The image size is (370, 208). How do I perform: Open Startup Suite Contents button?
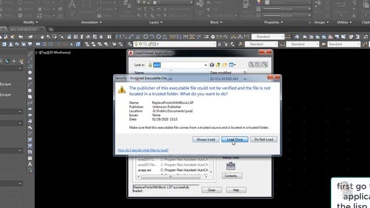point(232,176)
